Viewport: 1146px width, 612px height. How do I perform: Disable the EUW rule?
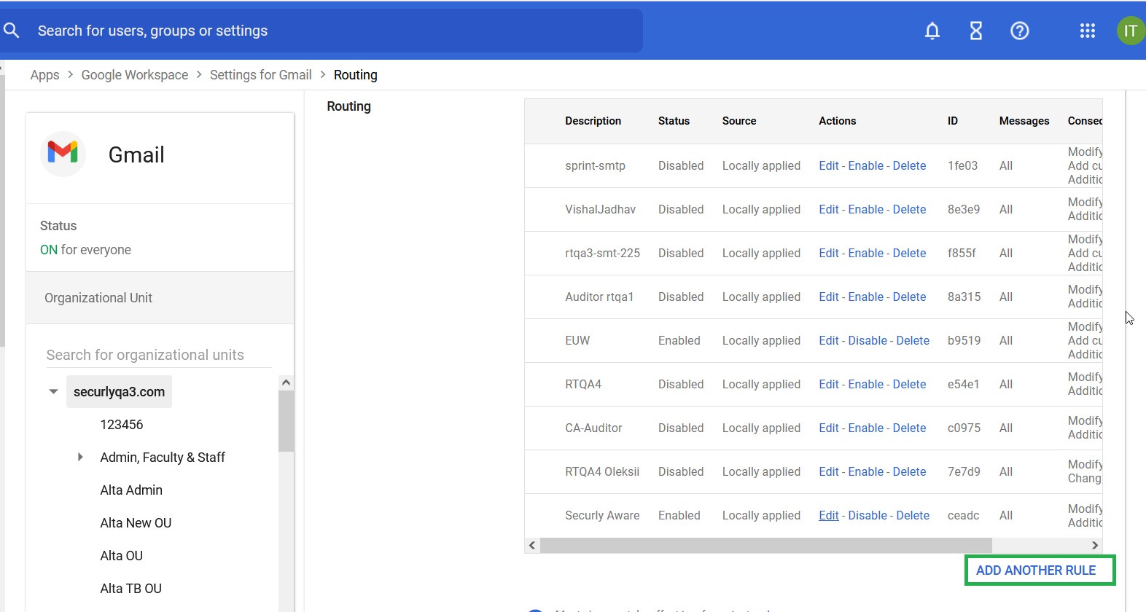click(x=868, y=341)
